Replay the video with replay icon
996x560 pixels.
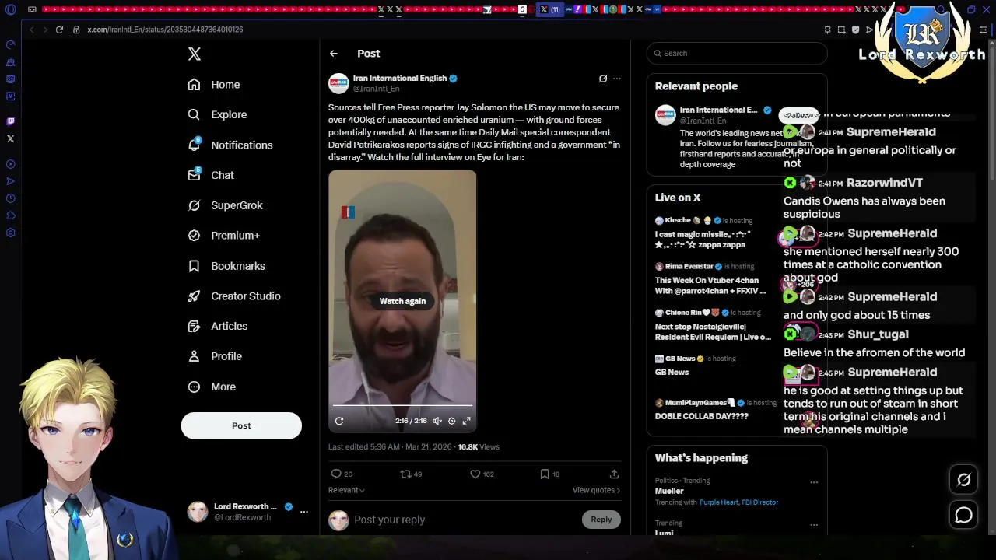pos(339,421)
